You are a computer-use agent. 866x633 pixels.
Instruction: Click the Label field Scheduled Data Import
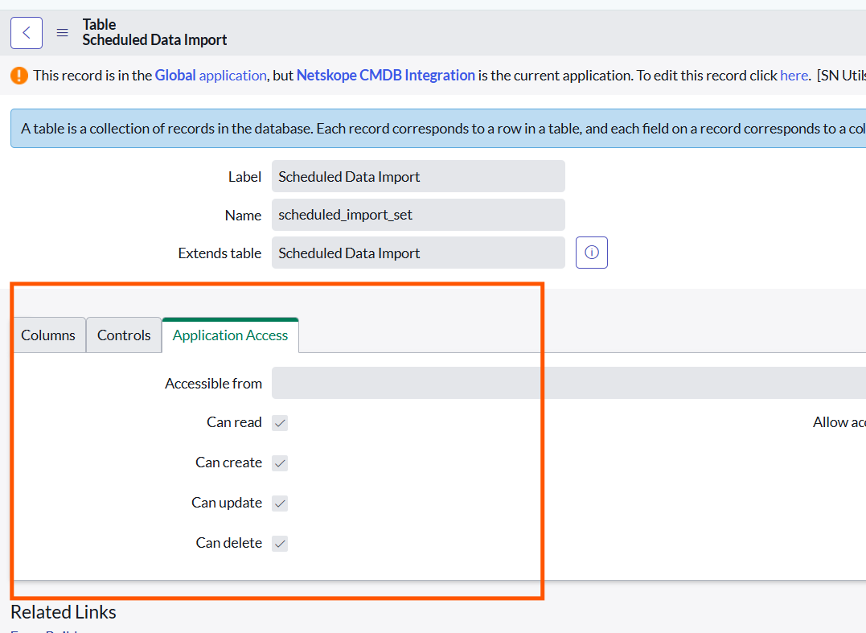coord(418,176)
